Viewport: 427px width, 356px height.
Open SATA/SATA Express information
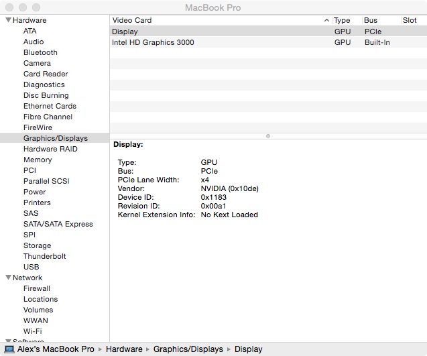point(58,224)
